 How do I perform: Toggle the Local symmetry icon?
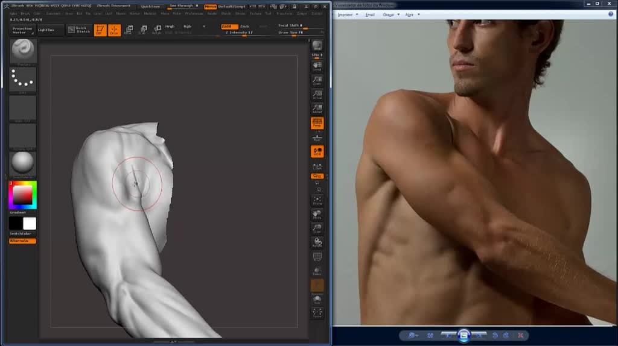[317, 151]
